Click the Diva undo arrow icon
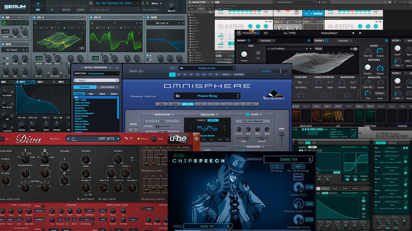Image resolution: width=412 pixels, height=231 pixels. point(126,139)
